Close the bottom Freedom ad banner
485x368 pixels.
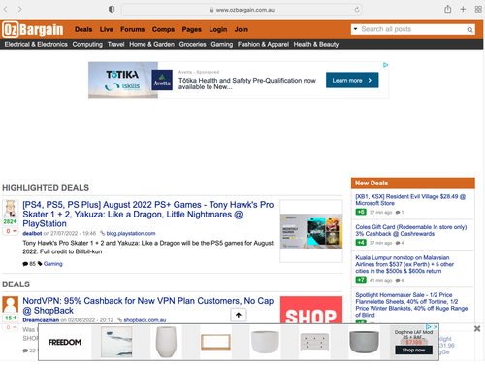pyautogui.click(x=477, y=329)
